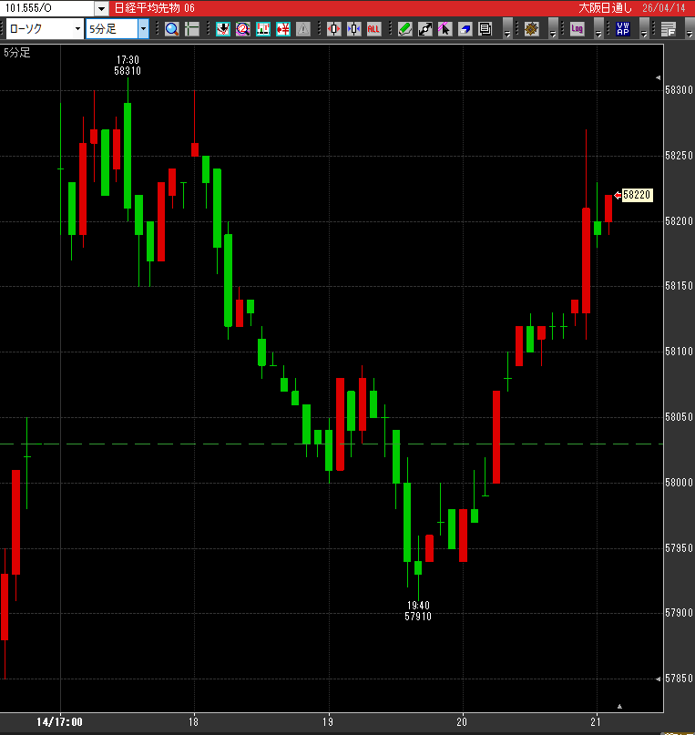Open the brown diamond chart settings icon
695x735 pixels.
tap(531, 29)
